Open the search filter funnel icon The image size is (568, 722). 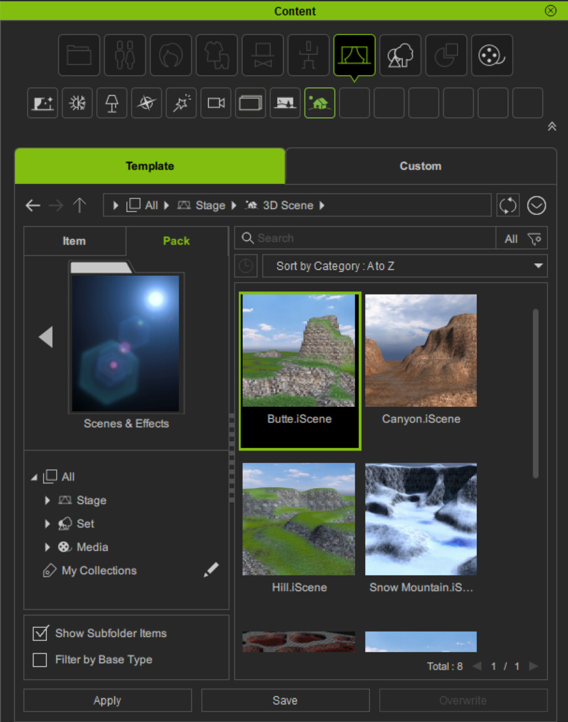click(534, 238)
